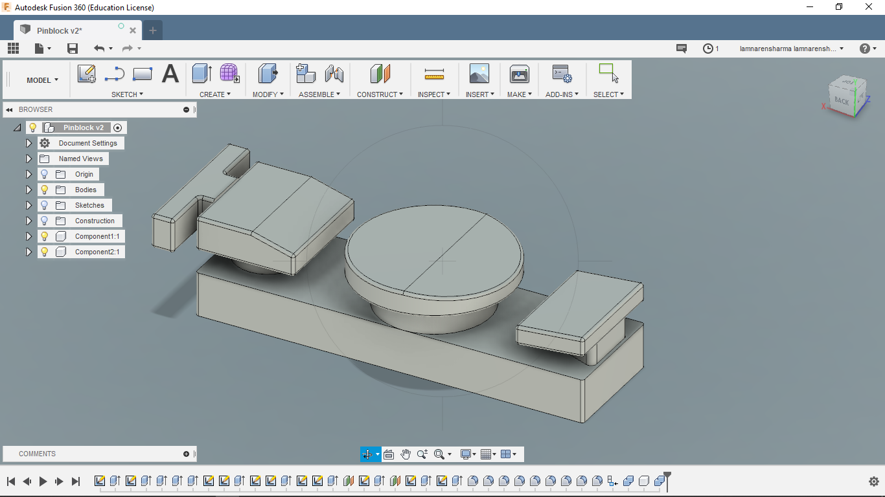This screenshot has height=497, width=885.
Task: Save the document with the floppy icon
Action: coord(73,49)
